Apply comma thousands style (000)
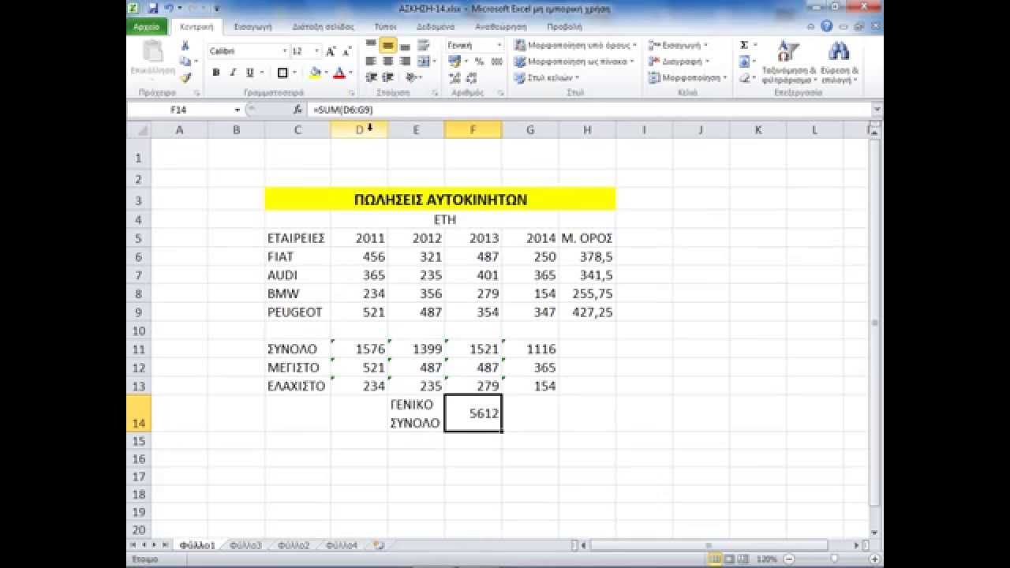 tap(496, 62)
